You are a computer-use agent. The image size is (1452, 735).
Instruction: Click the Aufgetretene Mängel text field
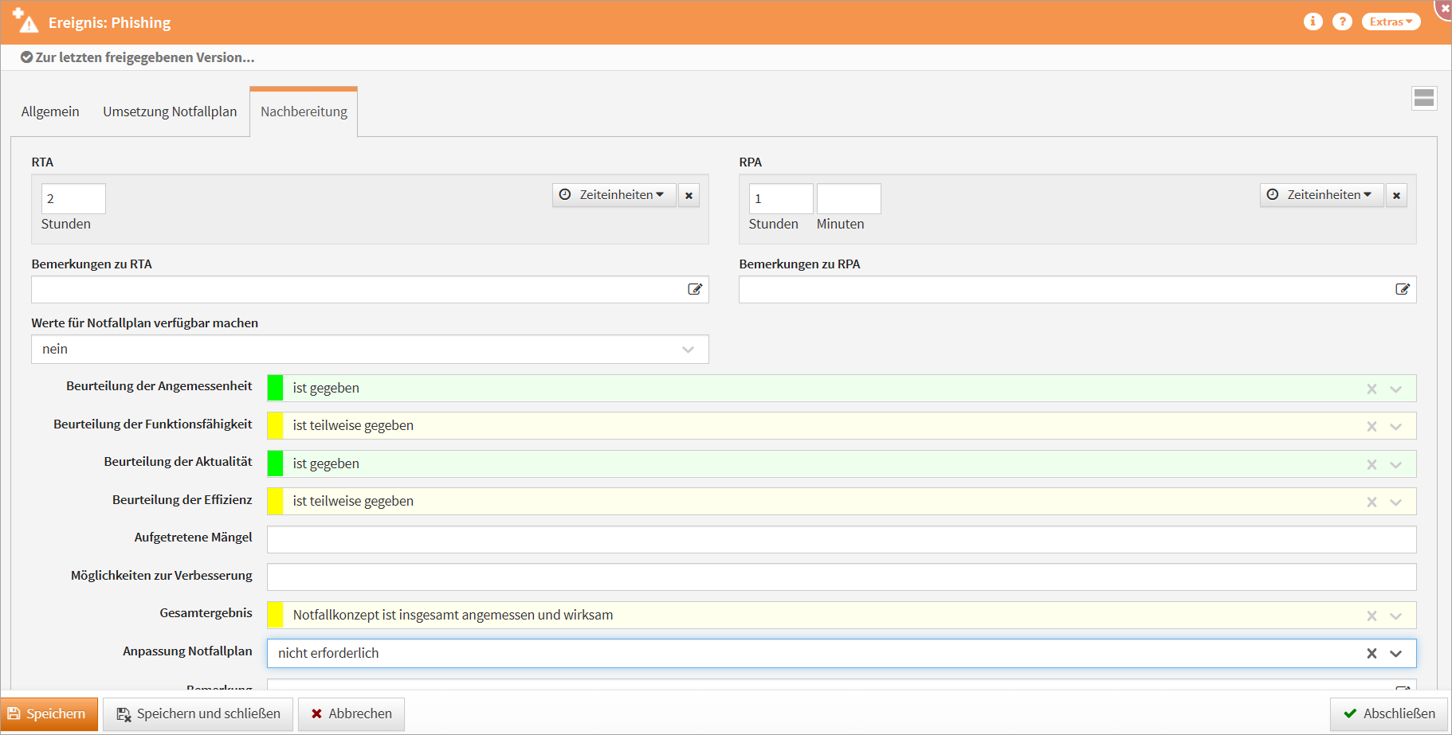(841, 539)
